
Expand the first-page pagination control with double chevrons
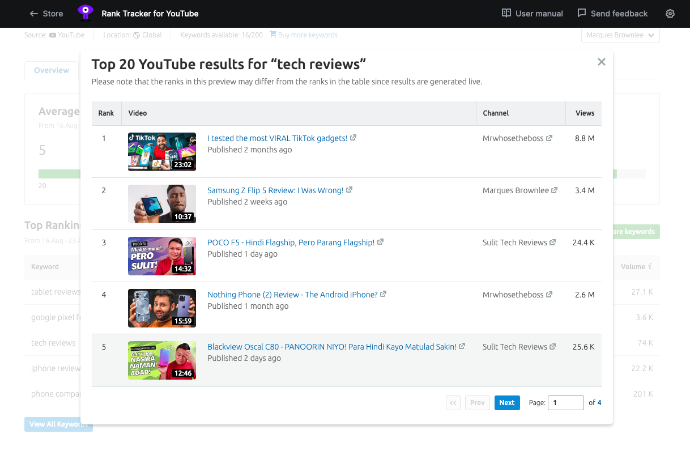pyautogui.click(x=453, y=402)
